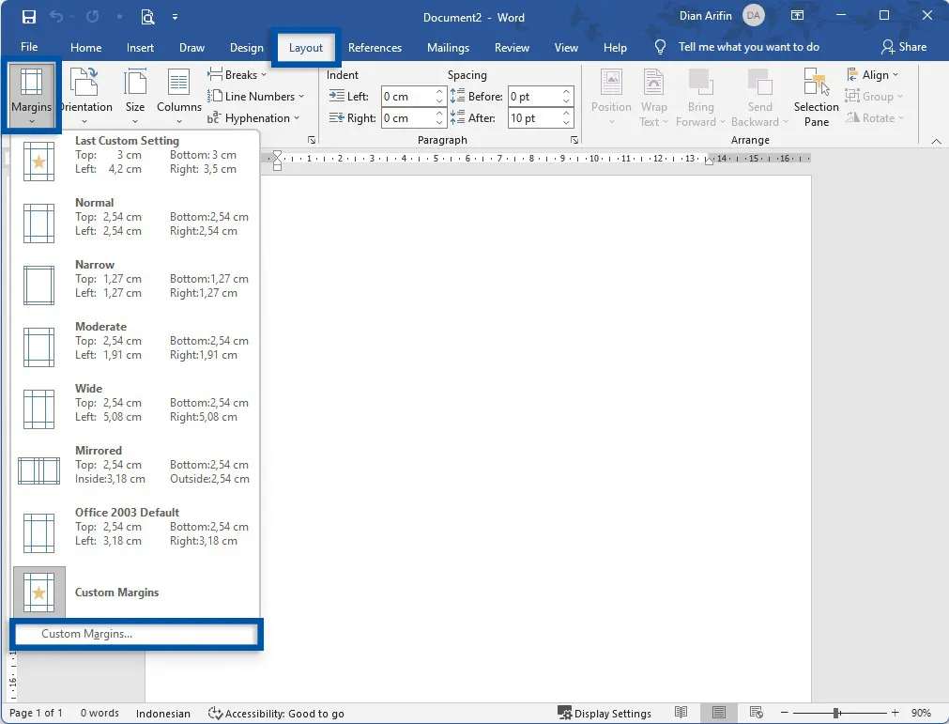Click the Web Layout view icon
Screen dimensions: 949x724
click(753, 714)
